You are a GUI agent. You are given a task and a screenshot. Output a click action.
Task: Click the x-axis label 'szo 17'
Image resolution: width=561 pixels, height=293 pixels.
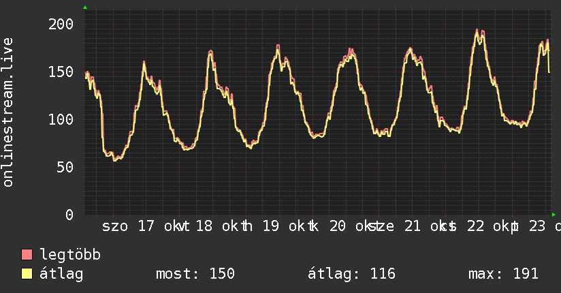coord(128,226)
